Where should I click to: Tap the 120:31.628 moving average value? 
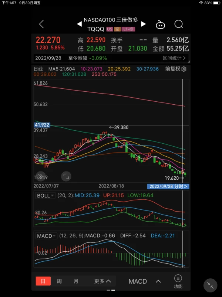74,74
